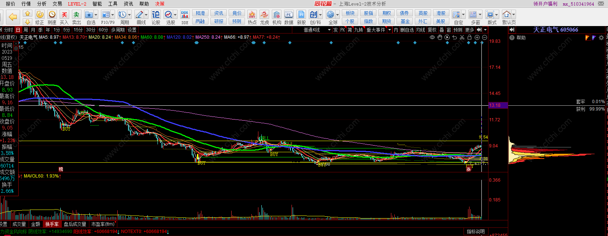The image size is (608, 236).
Task: Open the 分析 menu
Action: click(42, 4)
